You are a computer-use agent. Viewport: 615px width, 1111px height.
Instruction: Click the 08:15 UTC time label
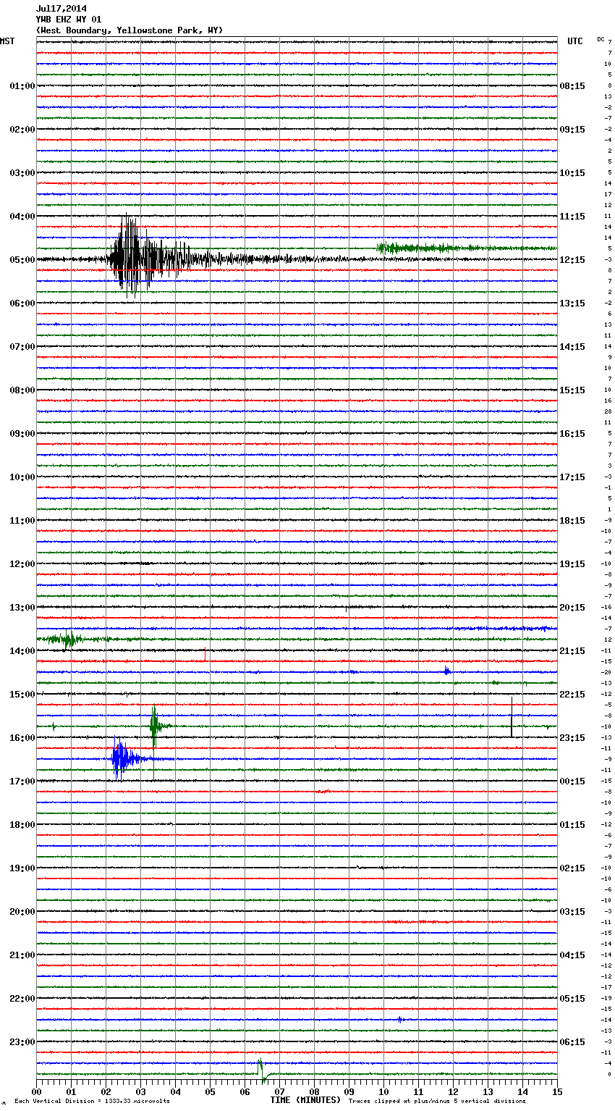point(572,86)
